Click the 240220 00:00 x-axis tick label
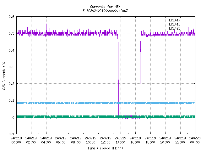The width and height of the screenshot is (201, 151). [195, 140]
